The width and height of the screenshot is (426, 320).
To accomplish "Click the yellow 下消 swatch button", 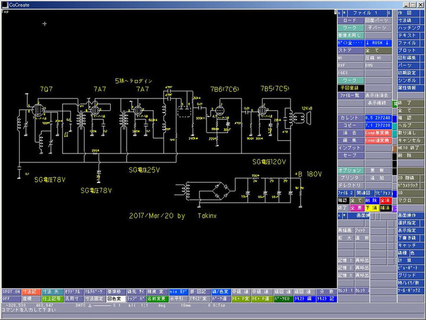I will pyautogui.click(x=371, y=208).
